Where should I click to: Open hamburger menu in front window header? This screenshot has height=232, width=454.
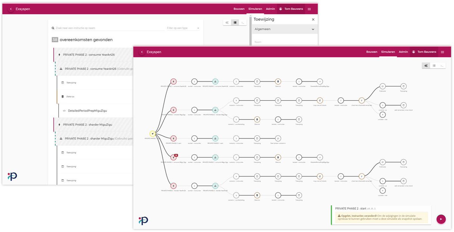[442, 52]
